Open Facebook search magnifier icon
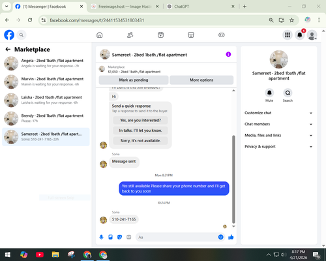Image resolution: width=326 pixels, height=261 pixels. click(22, 35)
